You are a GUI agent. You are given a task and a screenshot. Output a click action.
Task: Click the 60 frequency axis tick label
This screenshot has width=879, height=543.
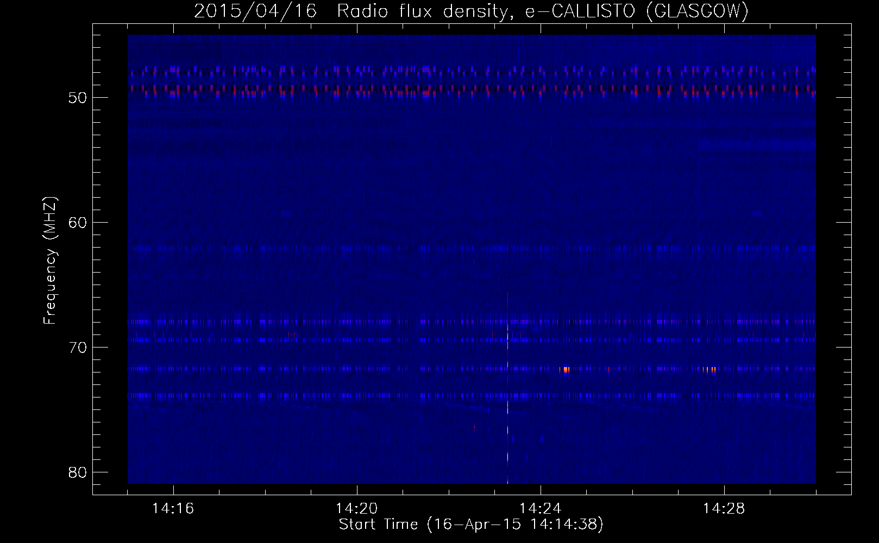point(78,223)
